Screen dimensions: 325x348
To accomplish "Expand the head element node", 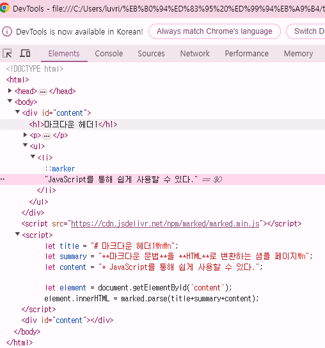I will point(10,91).
